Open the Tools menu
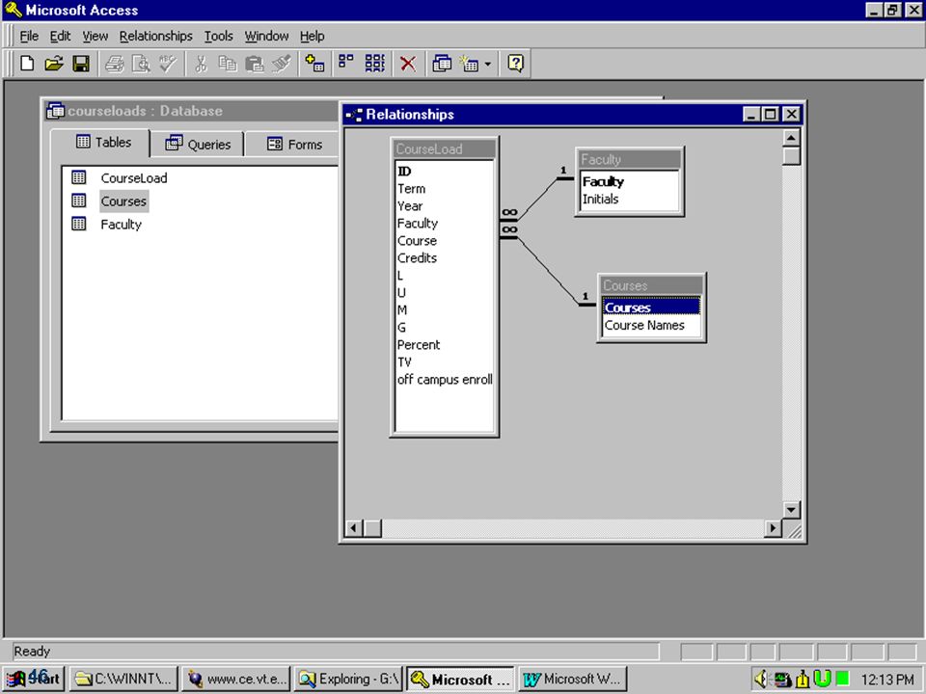This screenshot has width=926, height=694. coord(219,36)
